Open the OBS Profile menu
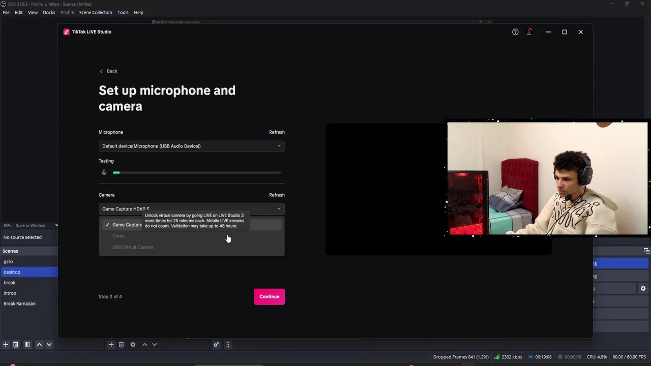 click(67, 12)
